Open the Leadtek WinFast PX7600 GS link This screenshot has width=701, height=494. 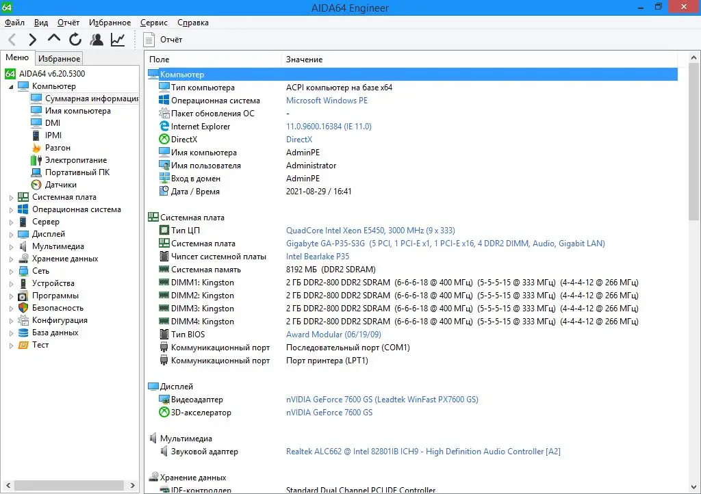[382, 400]
